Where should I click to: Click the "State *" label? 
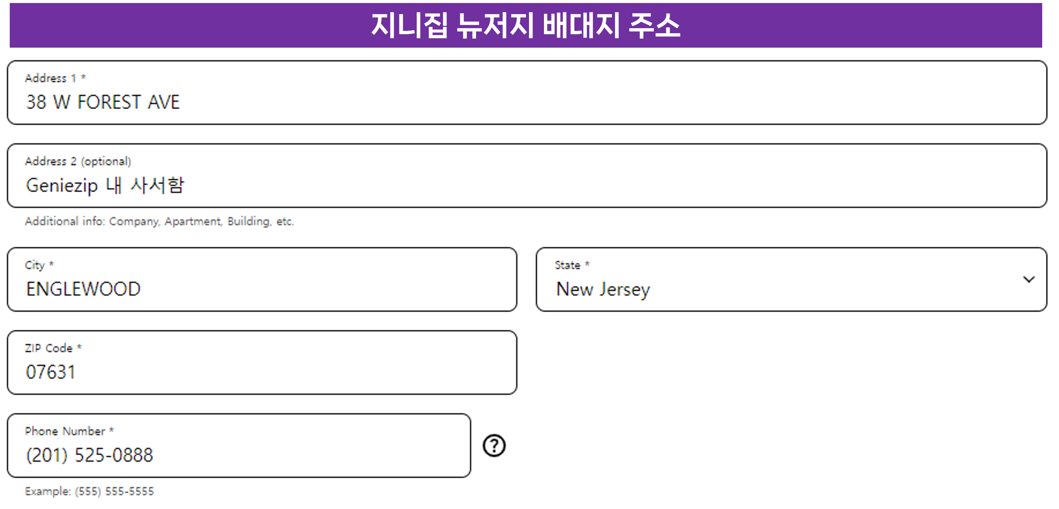click(572, 265)
